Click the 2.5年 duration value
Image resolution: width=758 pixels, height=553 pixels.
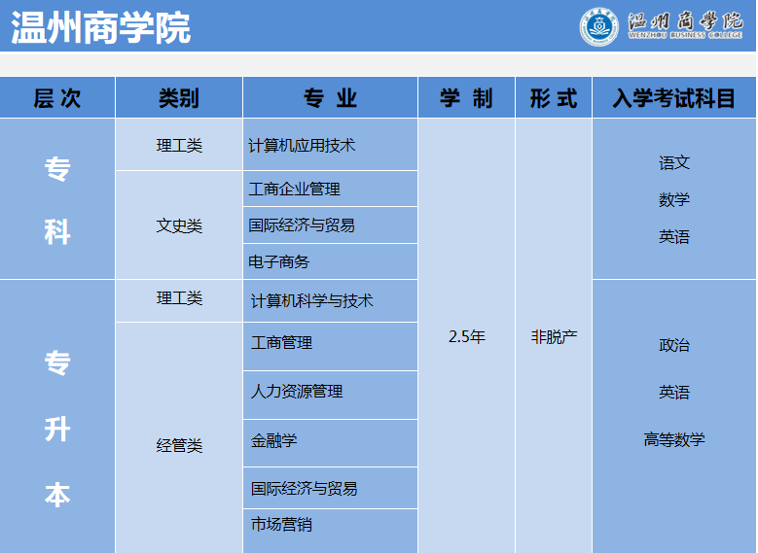click(x=466, y=336)
